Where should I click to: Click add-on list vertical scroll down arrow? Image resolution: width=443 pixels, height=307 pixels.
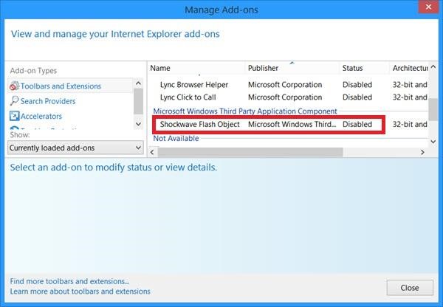tap(433, 142)
